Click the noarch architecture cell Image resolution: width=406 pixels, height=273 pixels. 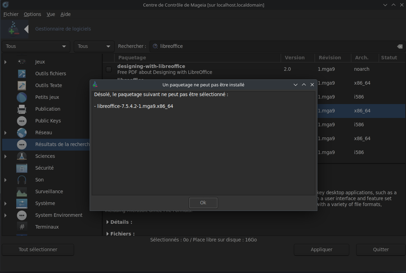click(362, 69)
